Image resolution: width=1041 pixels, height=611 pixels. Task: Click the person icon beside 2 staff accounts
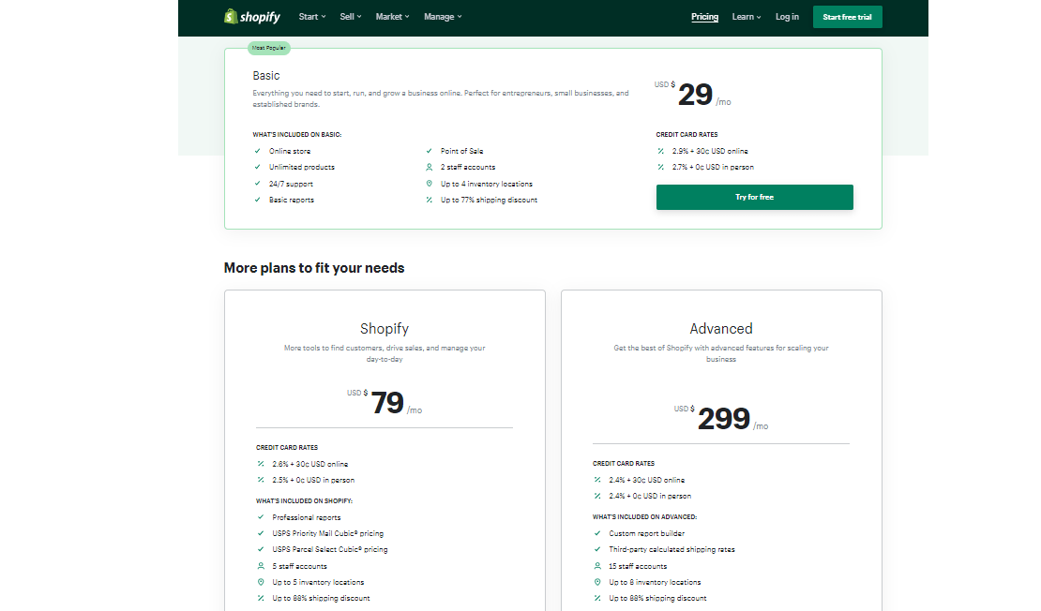[429, 167]
